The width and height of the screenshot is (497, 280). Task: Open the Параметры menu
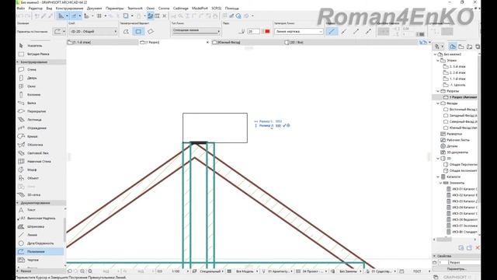pos(115,9)
